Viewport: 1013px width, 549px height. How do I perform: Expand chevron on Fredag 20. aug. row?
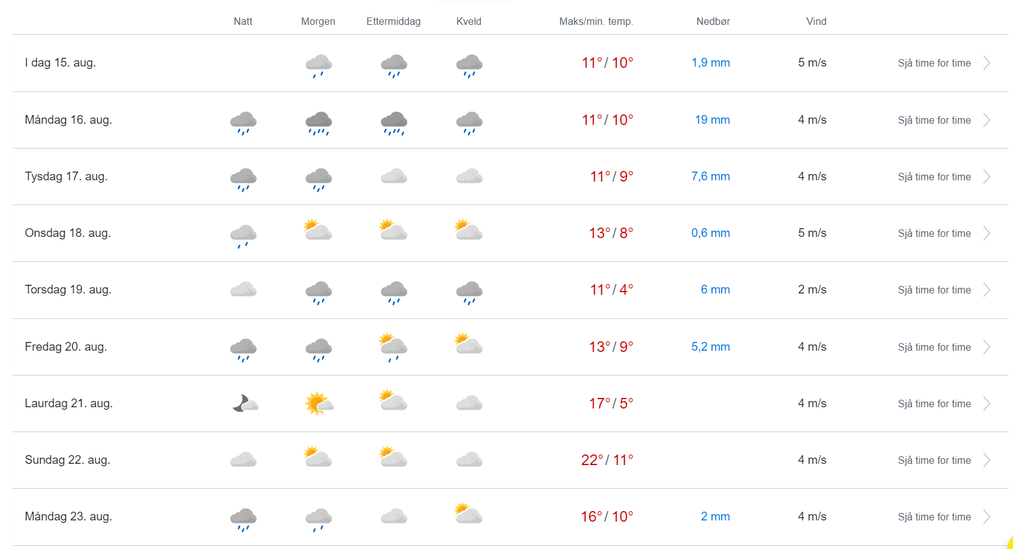click(987, 347)
